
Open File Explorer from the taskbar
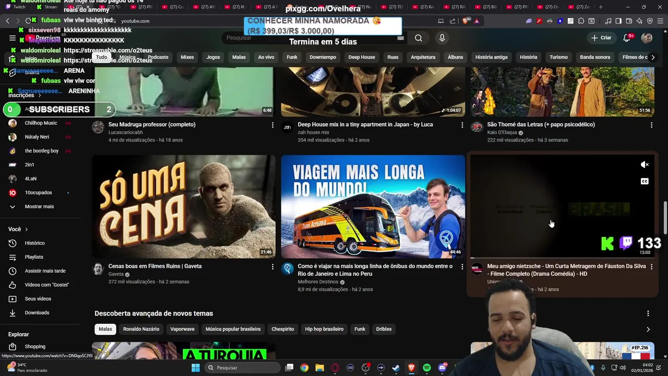pyautogui.click(x=319, y=368)
